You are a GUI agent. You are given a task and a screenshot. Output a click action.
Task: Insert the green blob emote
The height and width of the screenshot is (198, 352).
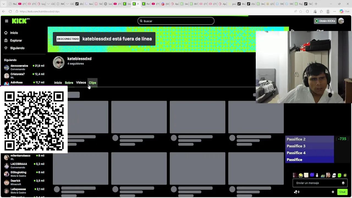click(x=340, y=175)
